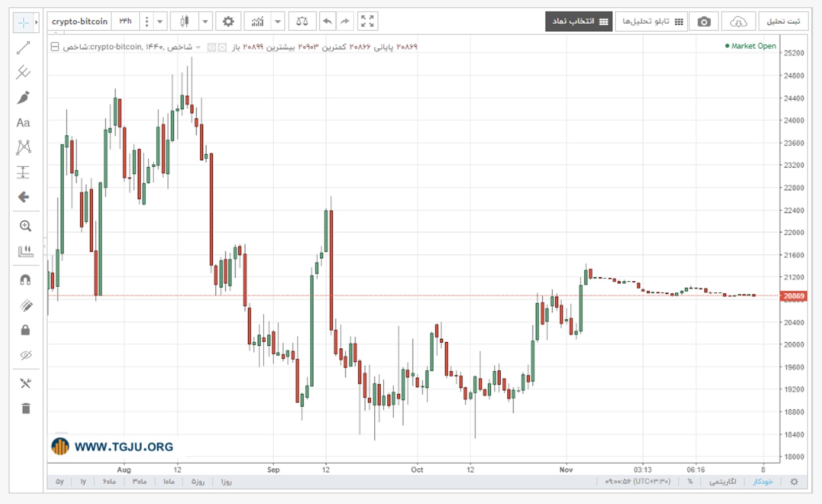Open the 24h interval selector
The image size is (822, 504).
[126, 22]
